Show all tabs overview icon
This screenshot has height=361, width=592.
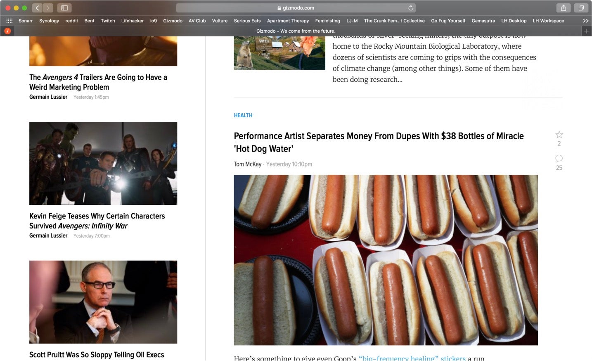[581, 8]
